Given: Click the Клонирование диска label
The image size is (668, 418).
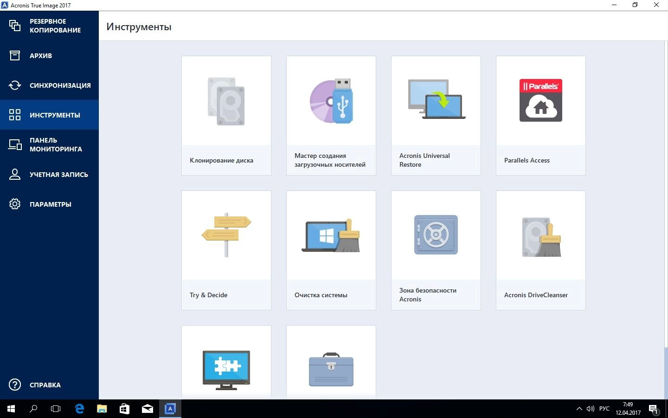Looking at the screenshot, I should tap(221, 160).
